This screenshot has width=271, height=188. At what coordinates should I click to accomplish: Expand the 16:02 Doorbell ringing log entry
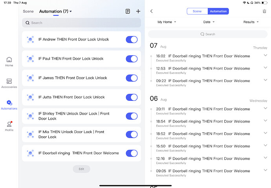click(265, 55)
